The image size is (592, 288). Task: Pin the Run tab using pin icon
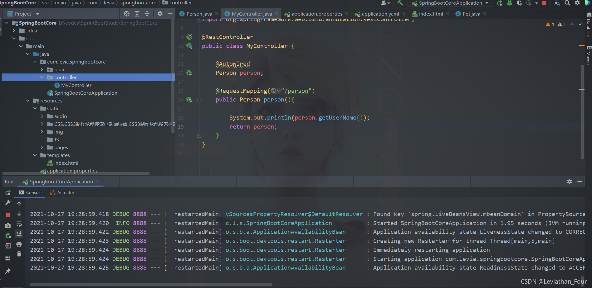8,271
